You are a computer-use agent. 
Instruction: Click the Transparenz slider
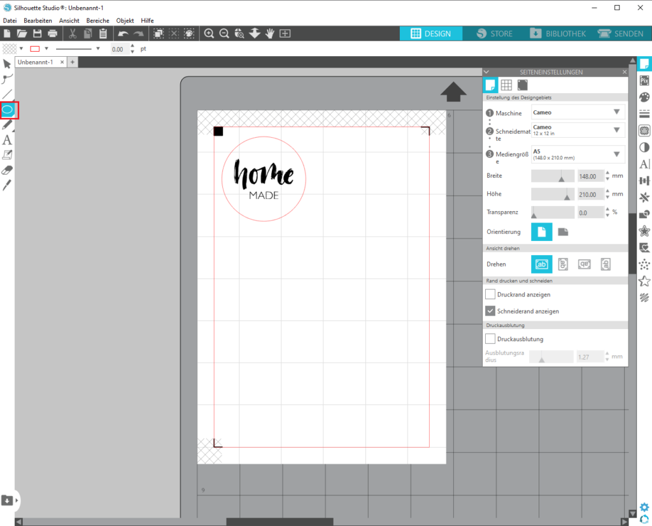click(x=552, y=212)
